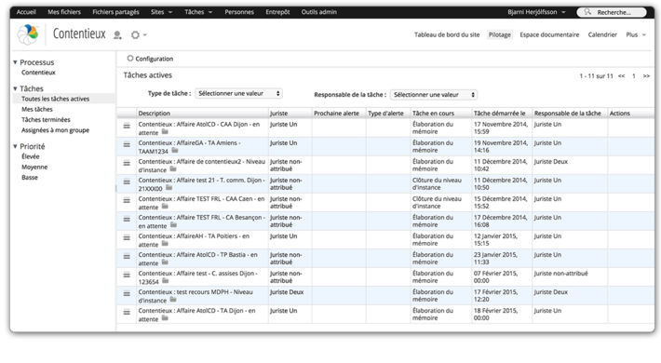Click folder icon in test recours MDPH row
The image size is (661, 363).
[x=173, y=300]
